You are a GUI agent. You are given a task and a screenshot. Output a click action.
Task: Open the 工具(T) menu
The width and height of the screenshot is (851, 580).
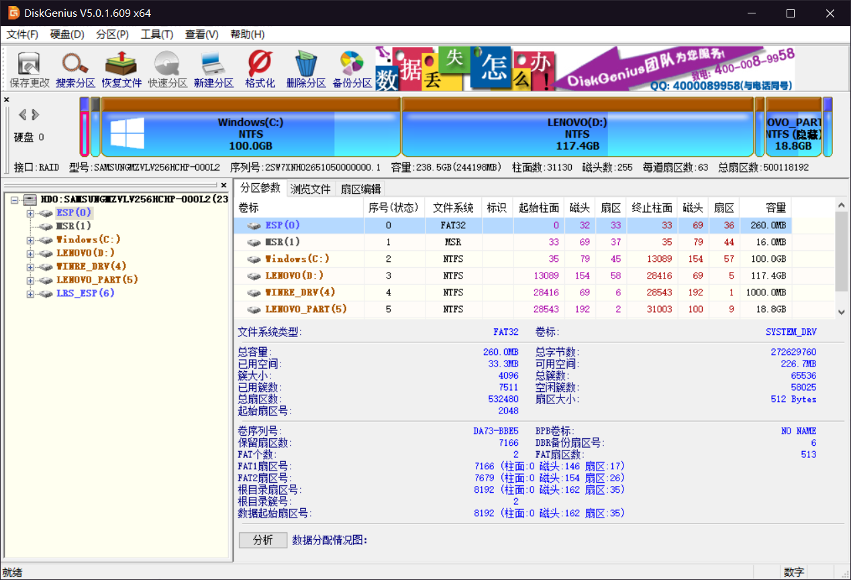157,34
